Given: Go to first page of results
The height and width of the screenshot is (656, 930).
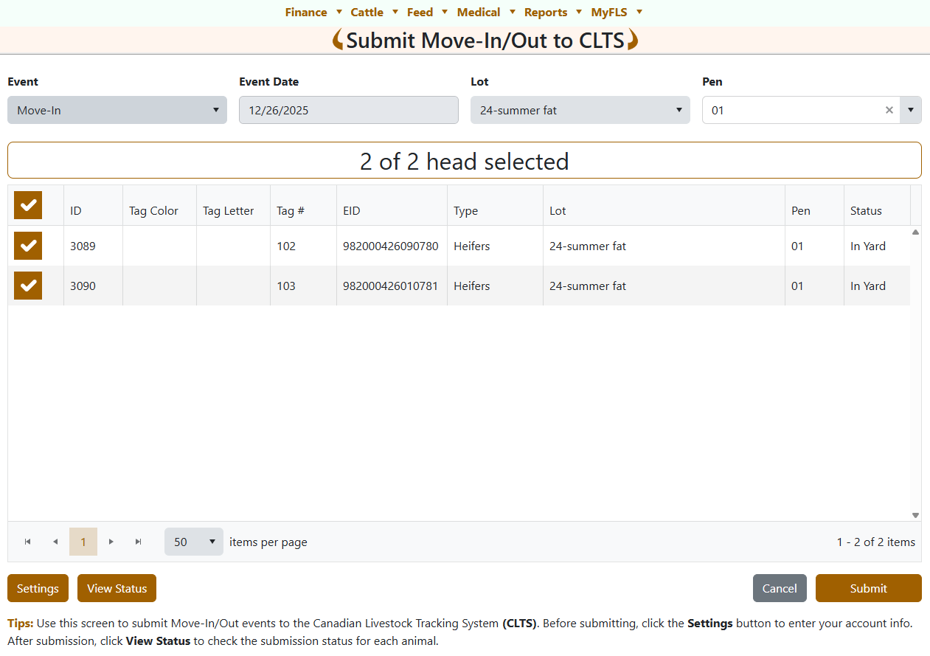Looking at the screenshot, I should click(x=28, y=542).
